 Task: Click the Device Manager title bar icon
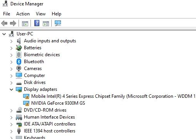pyautogui.click(x=5, y=3)
